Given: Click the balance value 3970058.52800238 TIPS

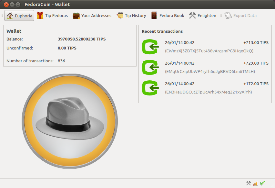Looking at the screenshot, I should 82,39.
